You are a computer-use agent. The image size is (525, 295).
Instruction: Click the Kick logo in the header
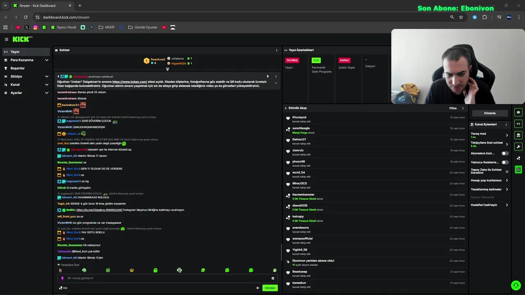pyautogui.click(x=21, y=39)
